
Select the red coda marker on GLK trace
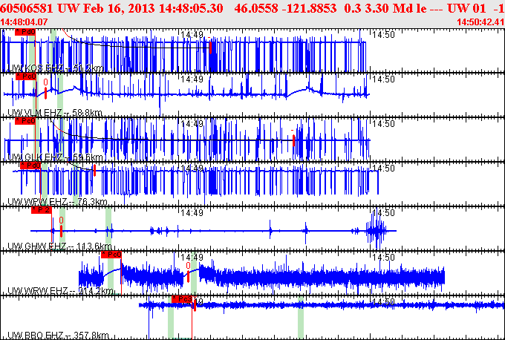coord(294,140)
